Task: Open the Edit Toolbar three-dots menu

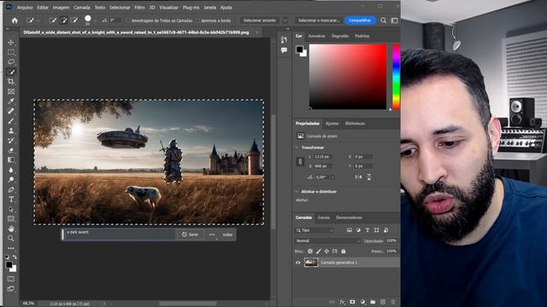Action: pyautogui.click(x=11, y=248)
